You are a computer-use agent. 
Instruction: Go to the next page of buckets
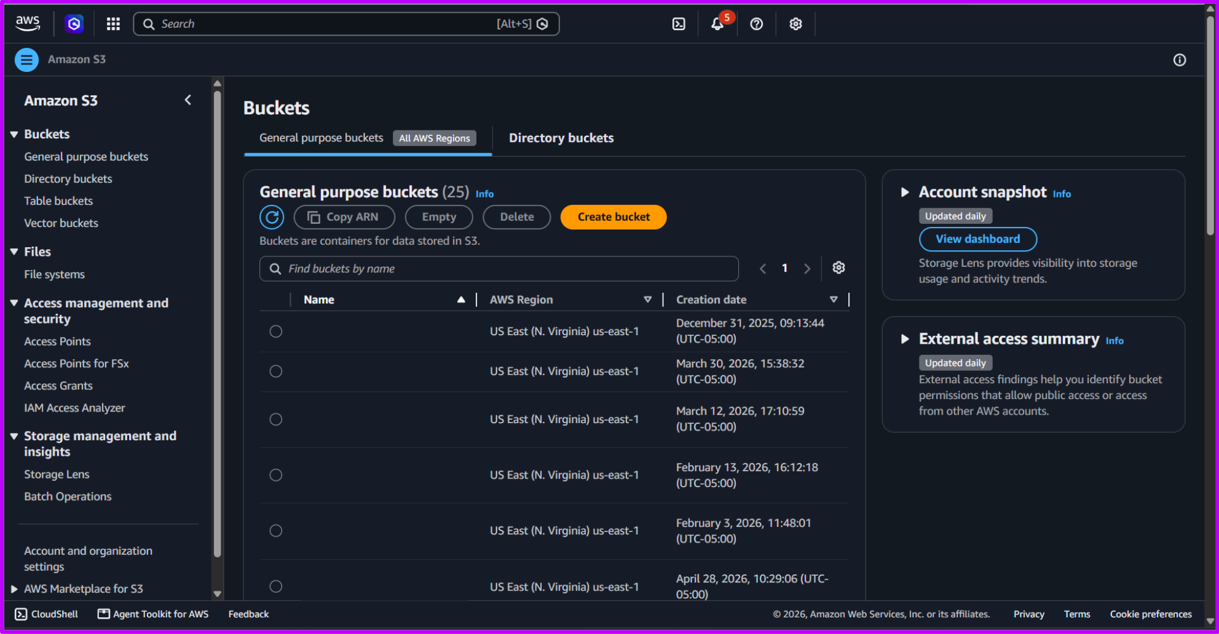[x=807, y=269]
